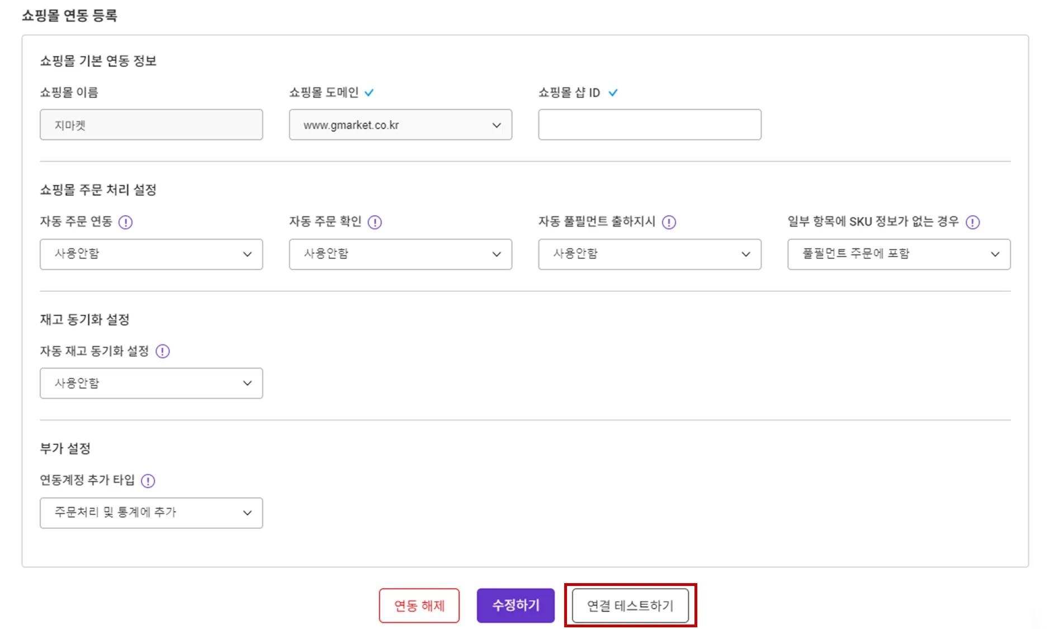The height and width of the screenshot is (629, 1049).
Task: Expand the 자동 풀필먼트 출하지시 dropdown
Action: click(649, 254)
